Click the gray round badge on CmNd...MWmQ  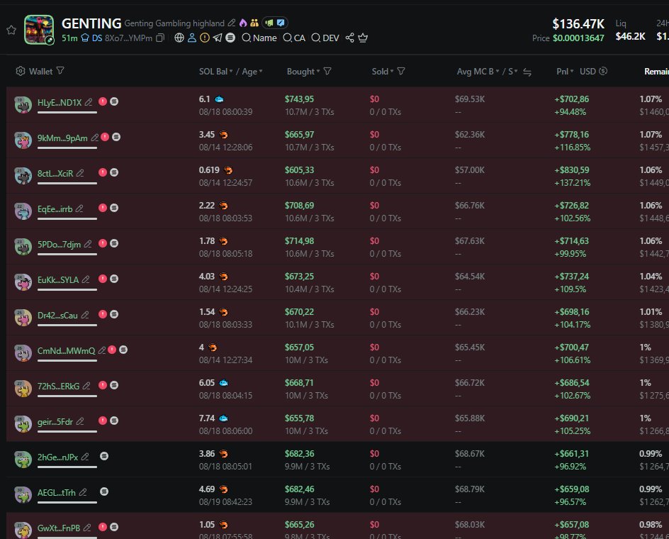click(x=123, y=350)
